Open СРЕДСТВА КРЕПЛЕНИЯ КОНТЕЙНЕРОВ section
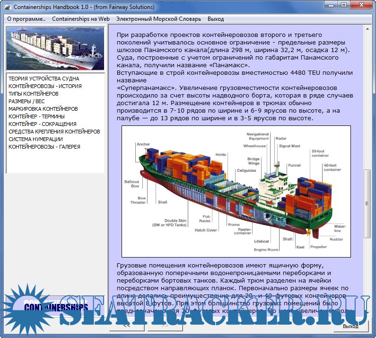 54,132
